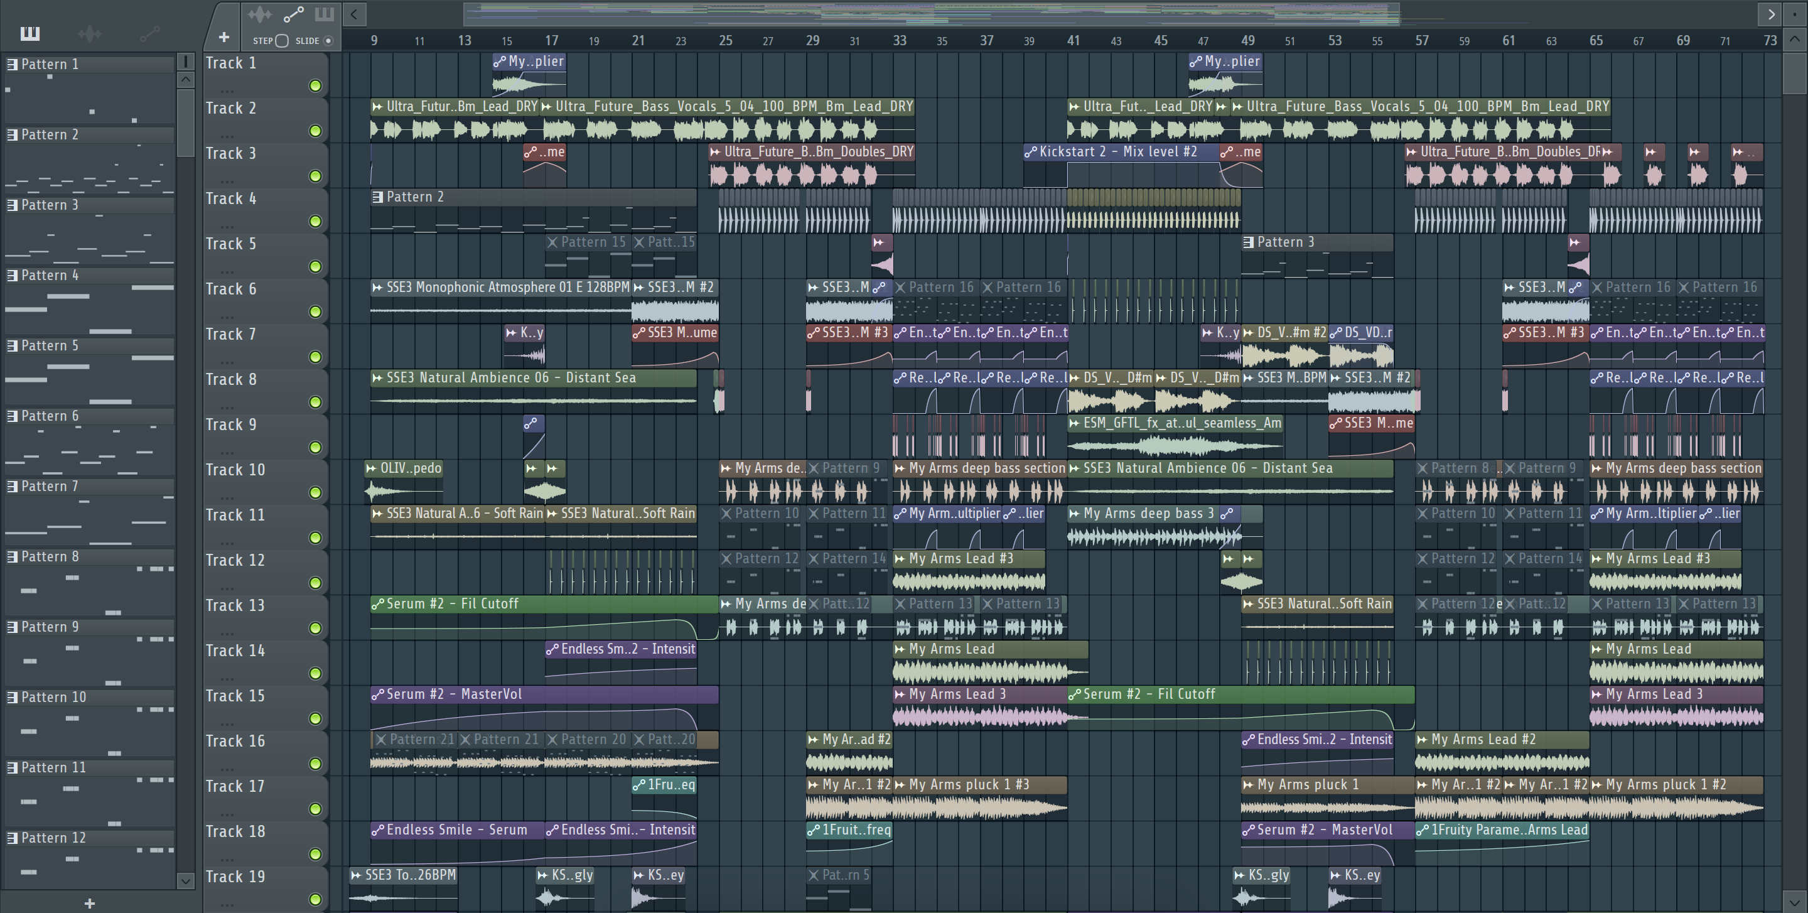
Task: Mute Track 10 with its green light
Action: coord(316,493)
